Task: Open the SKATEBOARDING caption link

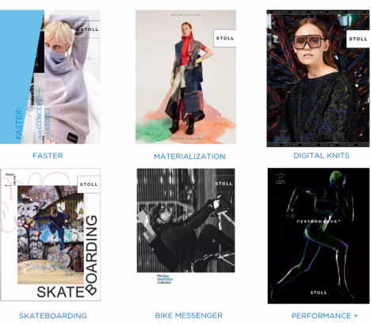Action: [53, 316]
